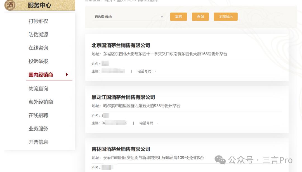Open 打假维权 in sidebar

pyautogui.click(x=38, y=21)
